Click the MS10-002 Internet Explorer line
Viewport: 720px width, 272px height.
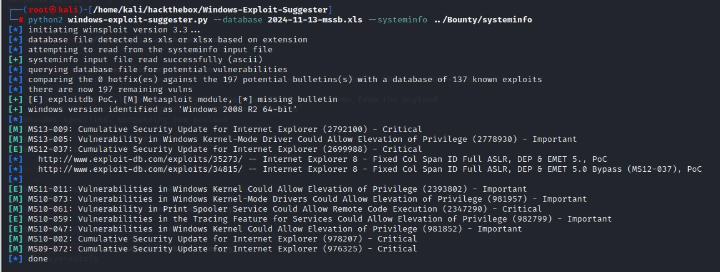[x=222, y=238]
